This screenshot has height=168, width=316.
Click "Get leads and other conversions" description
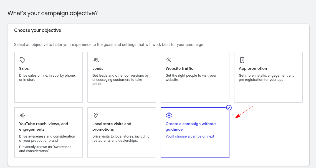pos(120,80)
